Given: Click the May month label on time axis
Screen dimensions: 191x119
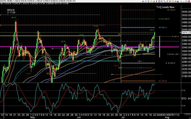Looking at the screenshot, I should 32,117.
